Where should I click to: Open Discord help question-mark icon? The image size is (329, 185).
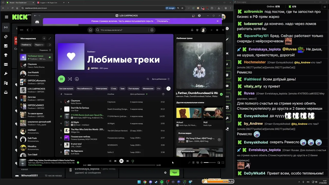click(199, 16)
